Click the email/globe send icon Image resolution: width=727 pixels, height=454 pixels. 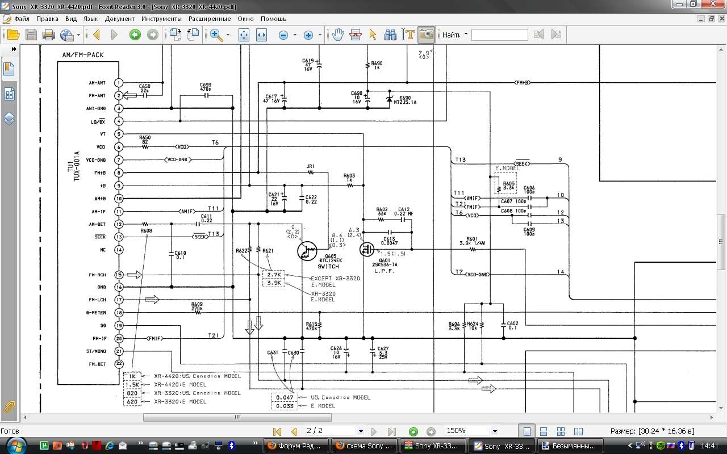67,35
